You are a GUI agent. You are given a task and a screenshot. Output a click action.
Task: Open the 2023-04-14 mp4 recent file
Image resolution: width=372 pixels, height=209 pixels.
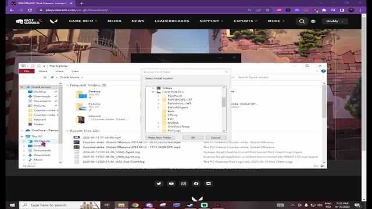click(102, 138)
